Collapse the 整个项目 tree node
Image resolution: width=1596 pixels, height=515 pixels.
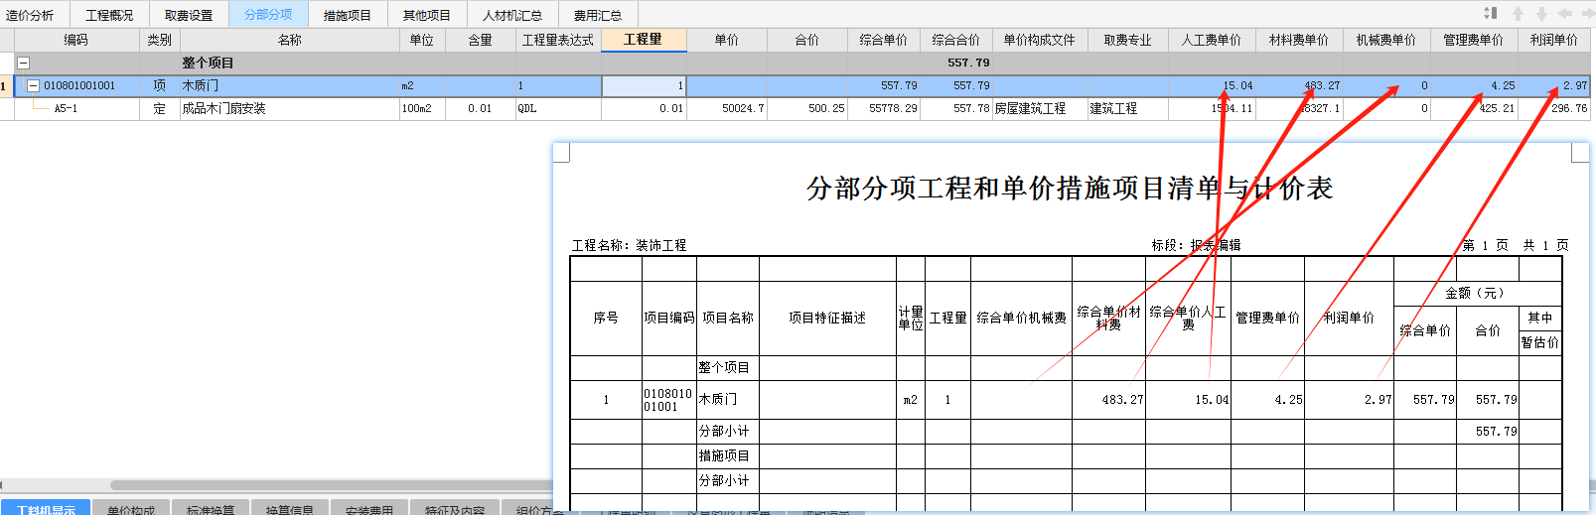[24, 63]
